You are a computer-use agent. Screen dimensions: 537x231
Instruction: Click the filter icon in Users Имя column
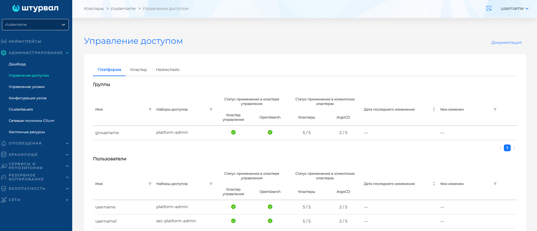[150, 184]
